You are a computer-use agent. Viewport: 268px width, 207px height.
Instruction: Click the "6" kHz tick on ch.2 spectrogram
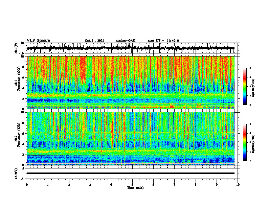(x=23, y=134)
